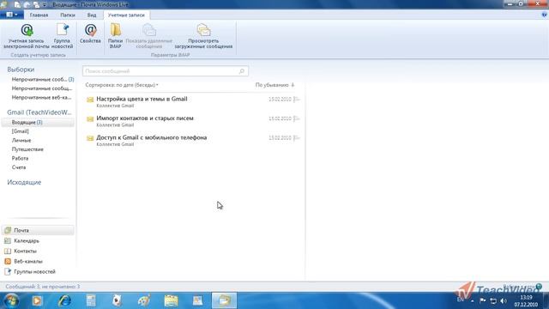
Task: Open the [Gmail] folder
Action: point(21,131)
